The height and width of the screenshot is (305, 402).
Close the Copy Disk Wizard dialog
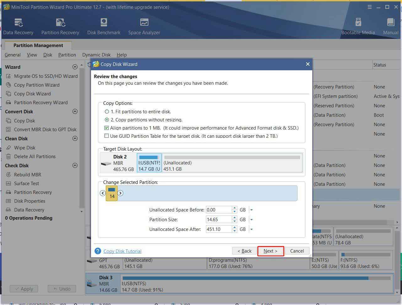coord(308,64)
